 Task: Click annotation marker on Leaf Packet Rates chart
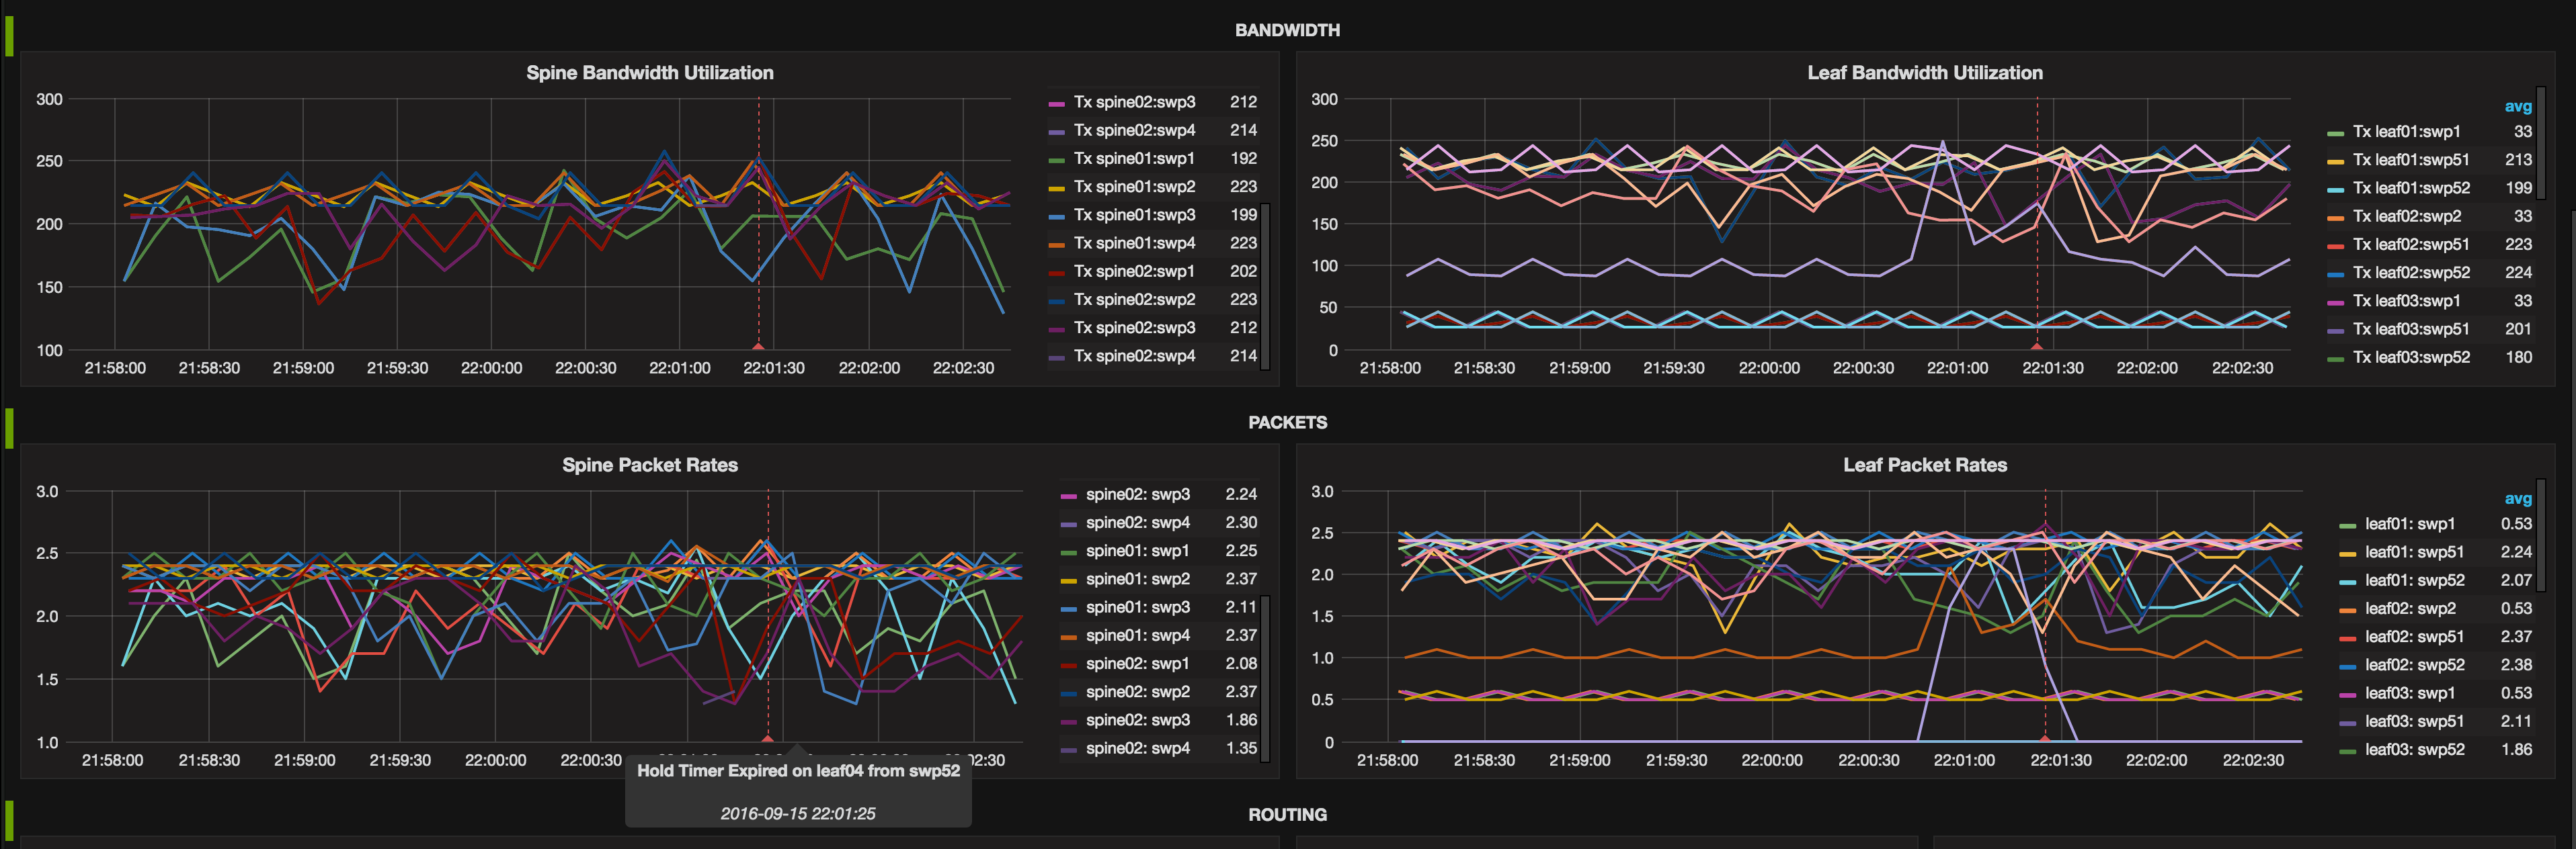pyautogui.click(x=2045, y=738)
